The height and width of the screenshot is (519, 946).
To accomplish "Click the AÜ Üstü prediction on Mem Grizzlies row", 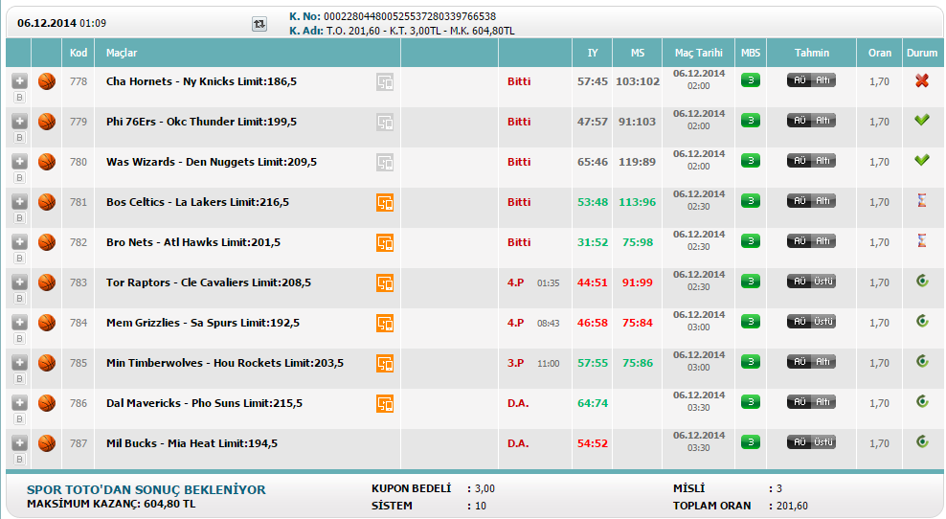I will coord(811,322).
